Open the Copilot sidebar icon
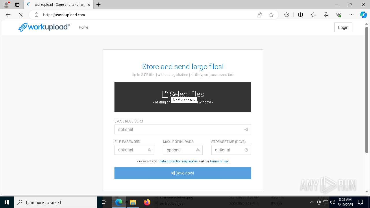The width and height of the screenshot is (370, 208). point(364,15)
